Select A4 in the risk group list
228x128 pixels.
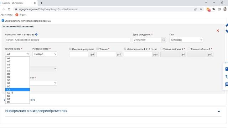pos(17,68)
